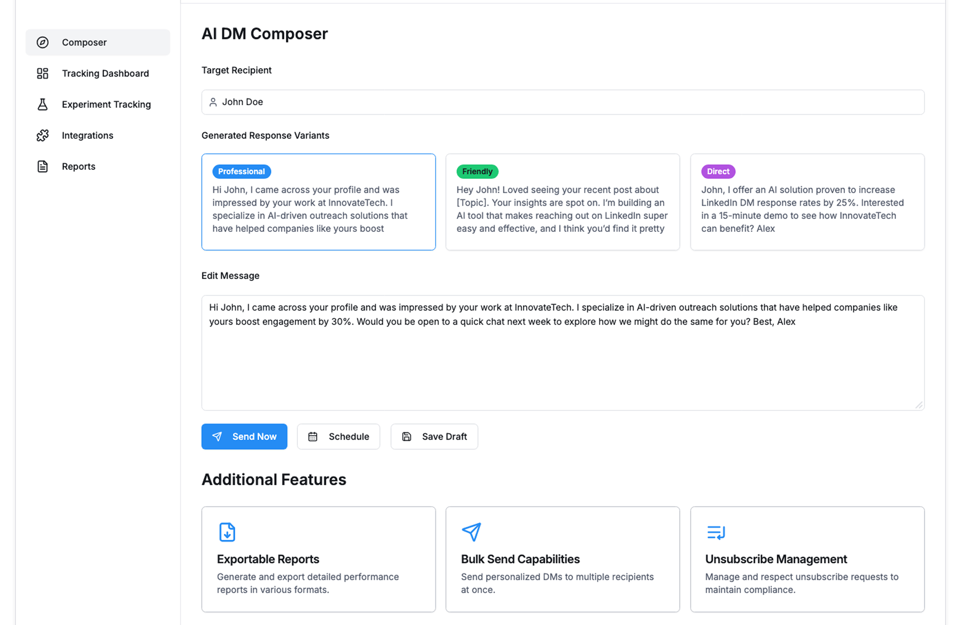Click the Schedule button
Image resolution: width=961 pixels, height=625 pixels.
pyautogui.click(x=338, y=437)
